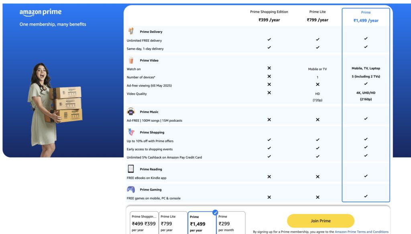This screenshot has width=411, height=234.
Task: Click the Unlimited FREE delivery checkmark under Prime Lite
Action: pyautogui.click(x=317, y=39)
